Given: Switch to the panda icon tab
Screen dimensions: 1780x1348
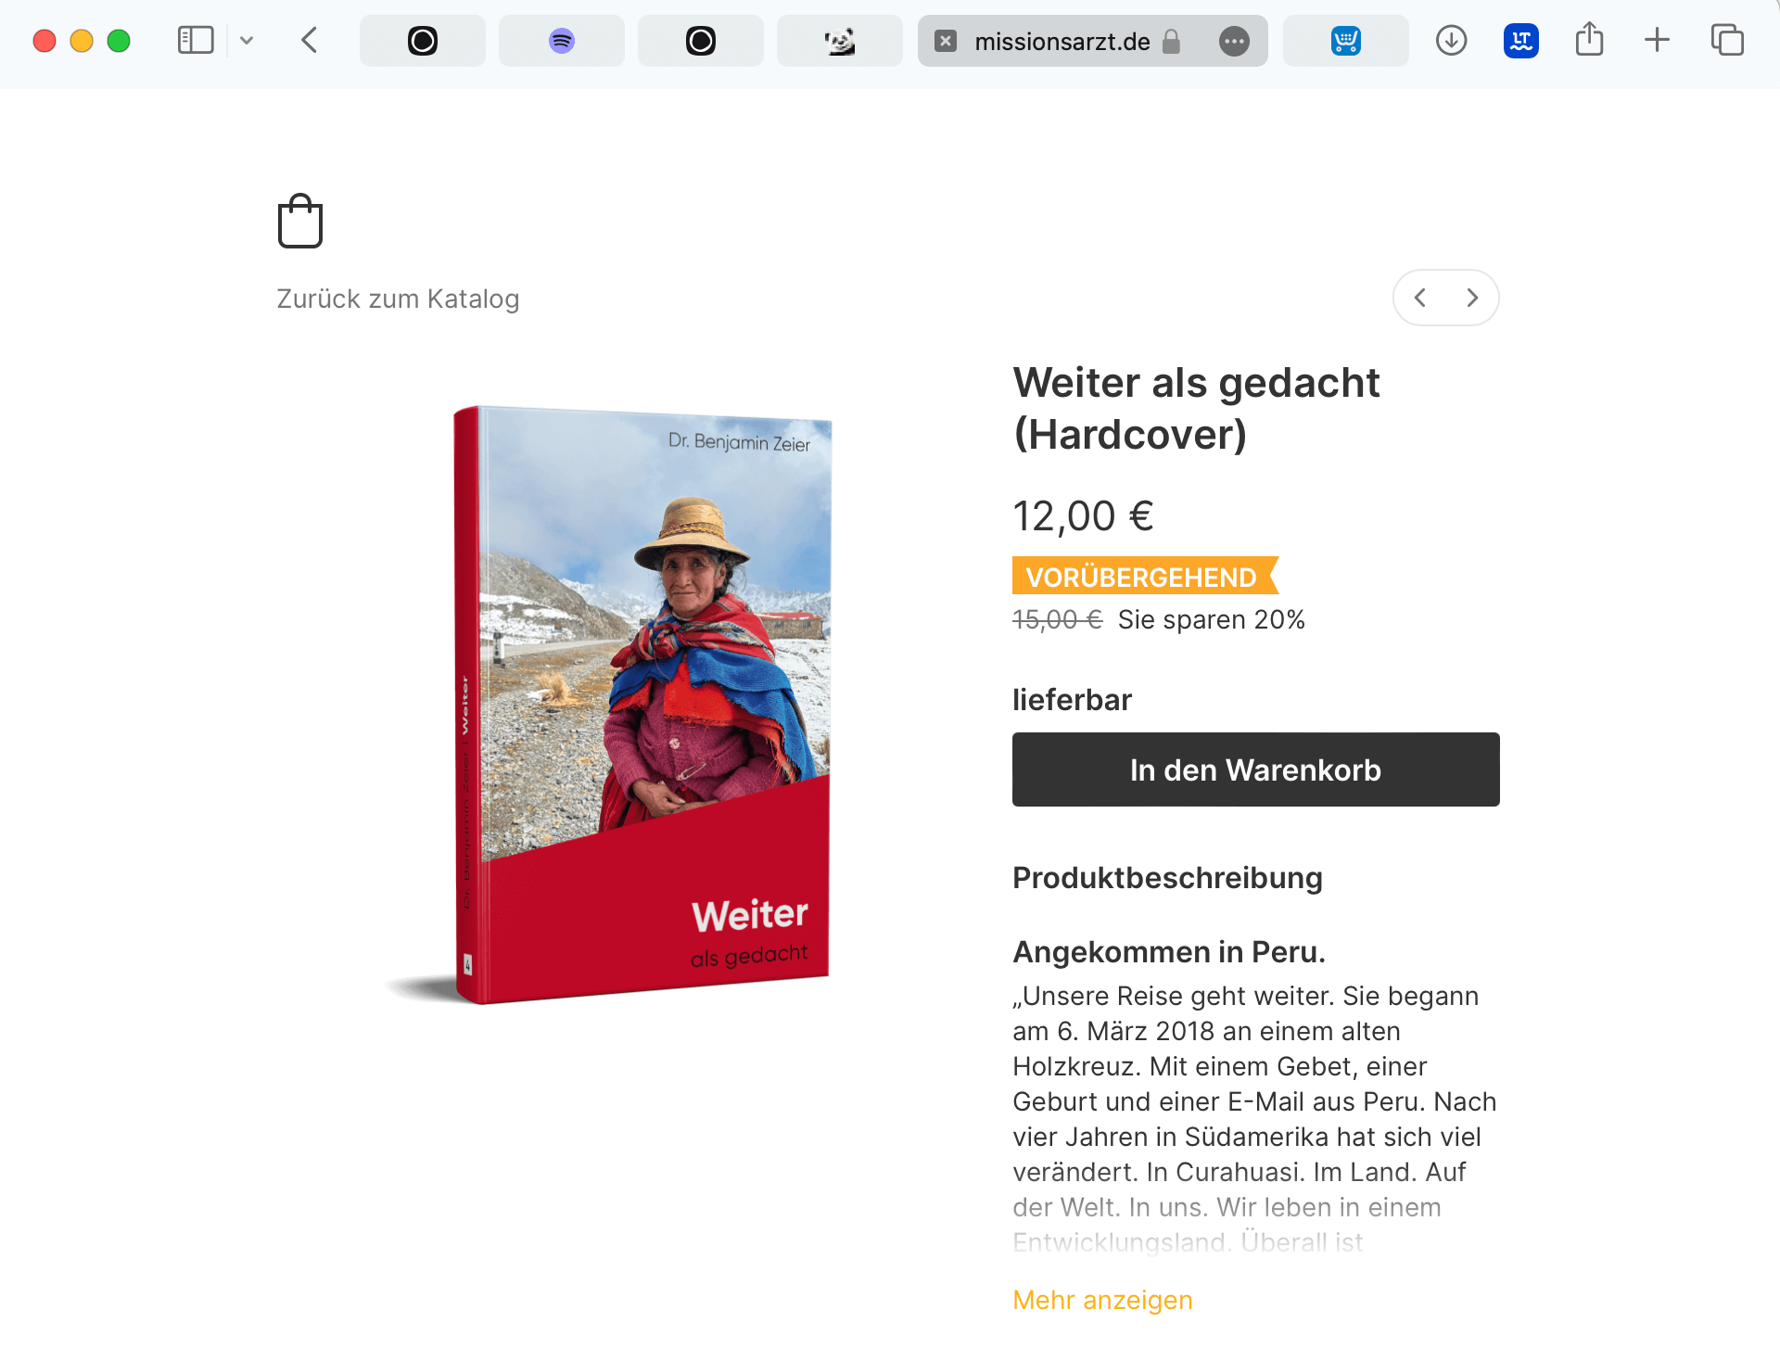Looking at the screenshot, I should (x=840, y=41).
